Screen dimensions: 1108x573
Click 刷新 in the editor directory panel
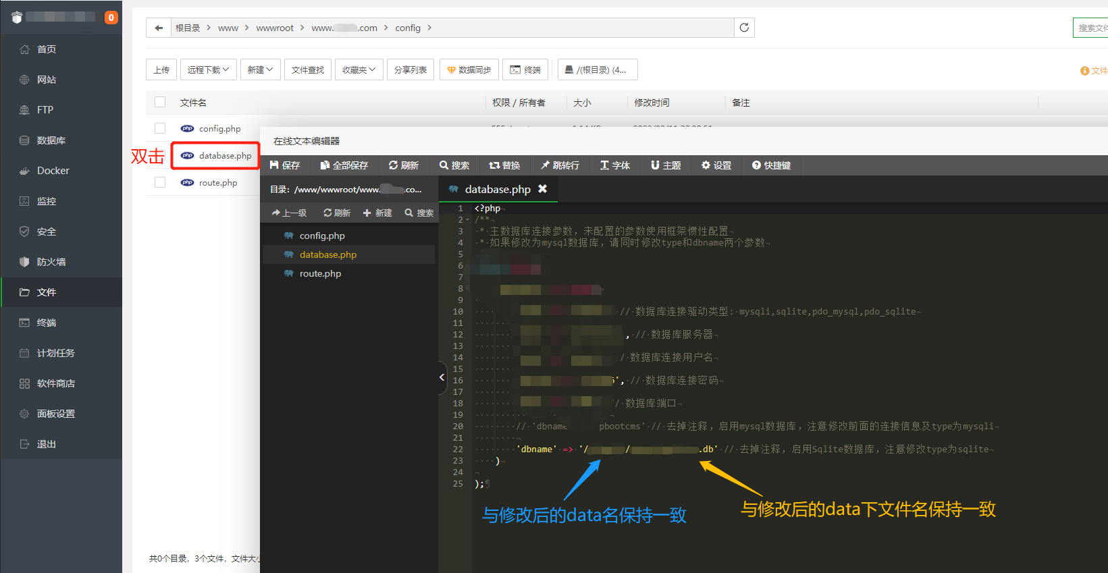(x=337, y=213)
